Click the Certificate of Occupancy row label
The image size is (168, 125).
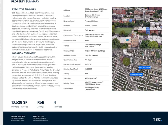click(73, 35)
